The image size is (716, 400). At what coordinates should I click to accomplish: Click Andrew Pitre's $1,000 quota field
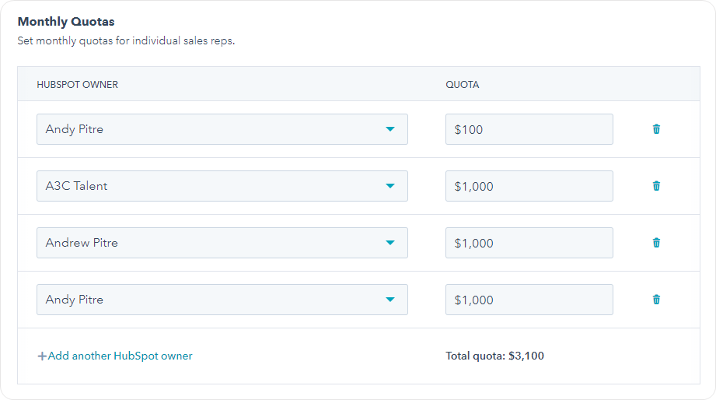529,243
